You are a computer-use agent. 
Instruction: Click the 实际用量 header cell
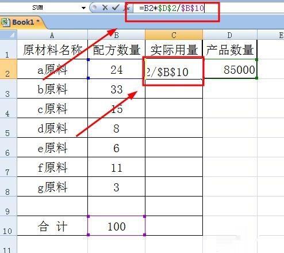pos(174,50)
